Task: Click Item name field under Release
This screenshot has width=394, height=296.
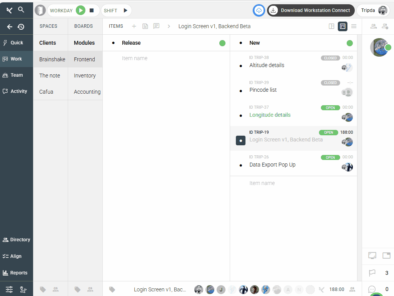Action: tap(135, 58)
